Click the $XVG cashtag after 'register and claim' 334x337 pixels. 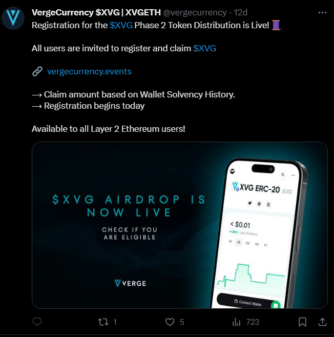point(204,48)
